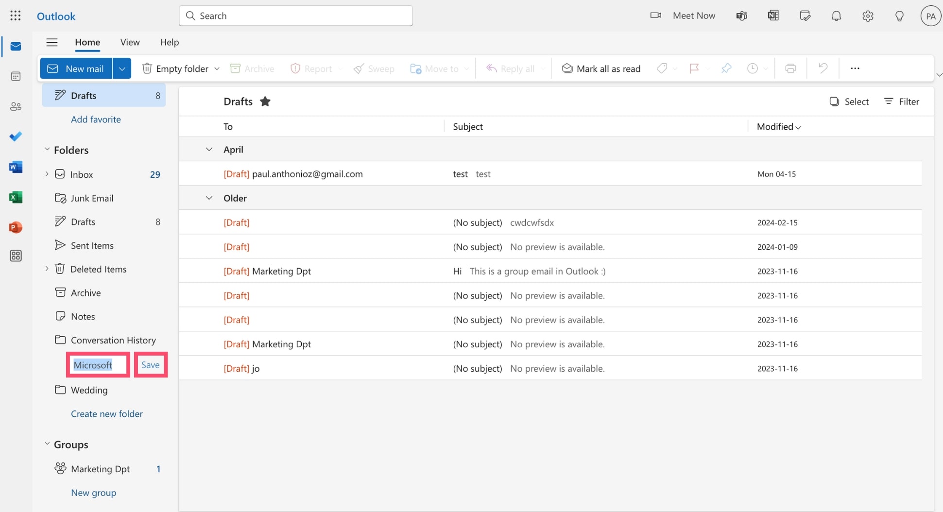Launch PowerPoint from the sidebar

tap(16, 227)
